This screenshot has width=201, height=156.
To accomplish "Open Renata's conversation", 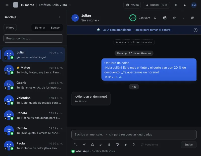I will [x=33, y=115].
